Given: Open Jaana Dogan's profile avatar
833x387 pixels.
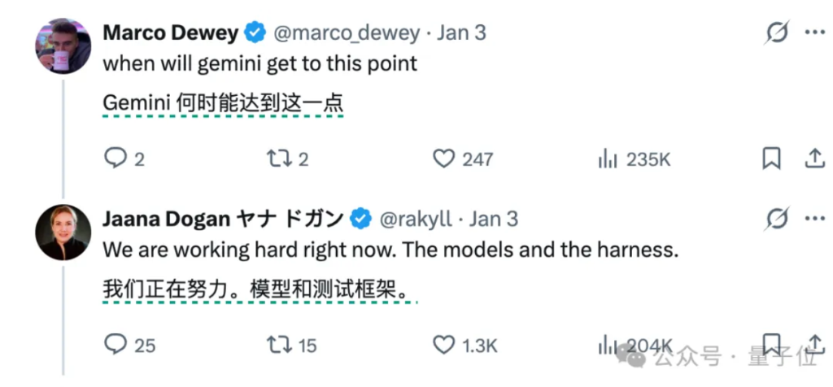Looking at the screenshot, I should (62, 232).
